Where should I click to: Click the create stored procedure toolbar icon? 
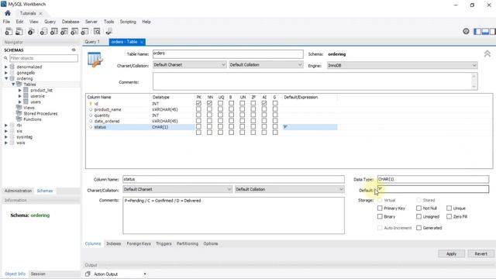click(74, 31)
